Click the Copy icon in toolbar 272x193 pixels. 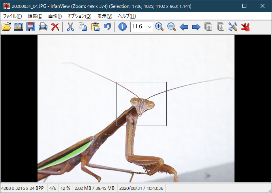[83, 27]
